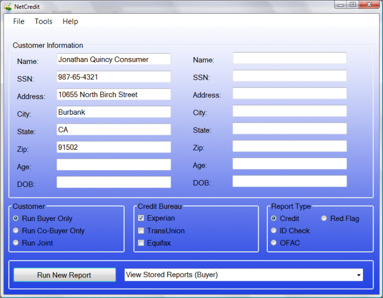Select ID Check report type

(274, 230)
